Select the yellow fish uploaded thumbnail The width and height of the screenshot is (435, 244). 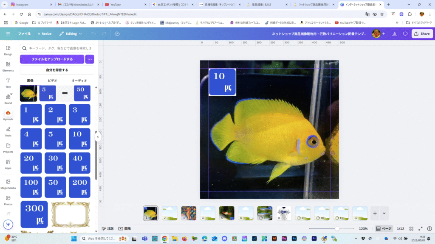28,93
